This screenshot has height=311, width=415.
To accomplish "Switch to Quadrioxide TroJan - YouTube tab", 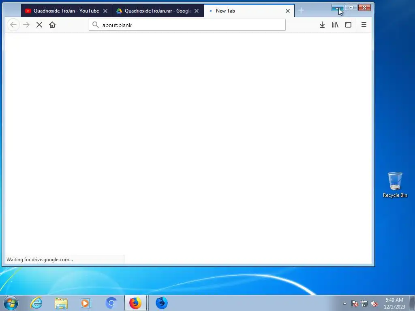I will 66,11.
